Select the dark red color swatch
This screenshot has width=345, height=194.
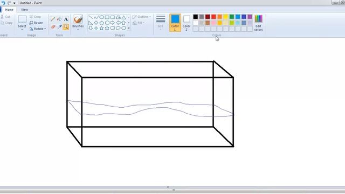tap(208, 17)
